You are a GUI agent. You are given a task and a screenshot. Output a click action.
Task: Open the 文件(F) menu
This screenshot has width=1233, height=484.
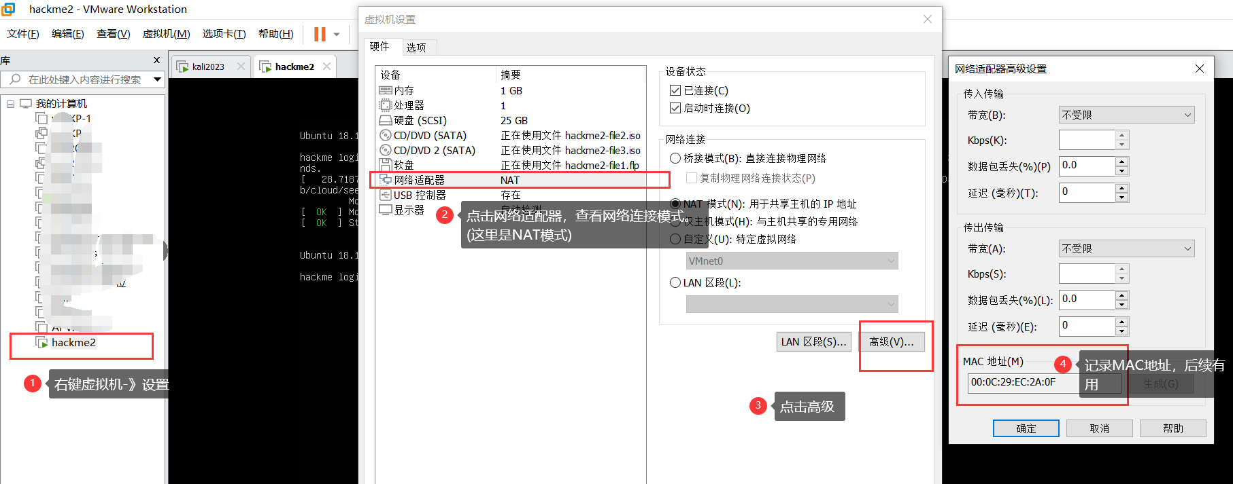click(23, 34)
